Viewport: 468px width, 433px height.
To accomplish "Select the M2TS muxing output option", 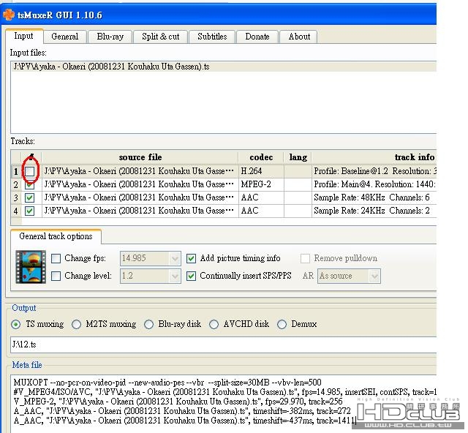I will (x=76, y=324).
